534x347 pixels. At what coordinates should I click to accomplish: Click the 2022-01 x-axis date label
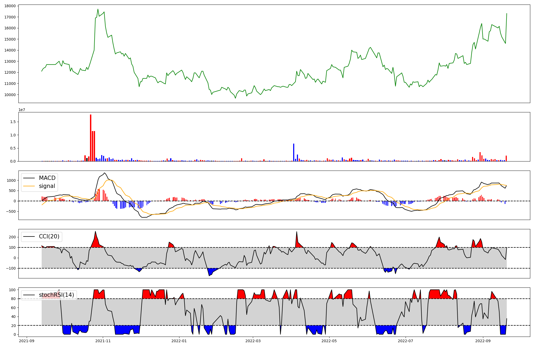pos(179,341)
